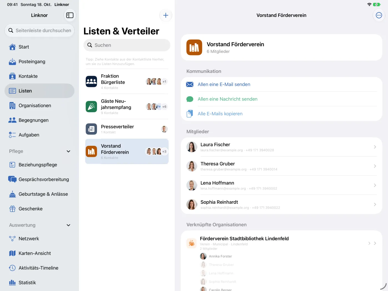Open the more options ellipsis menu
Viewport: 388px width, 291px height.
pos(379,15)
